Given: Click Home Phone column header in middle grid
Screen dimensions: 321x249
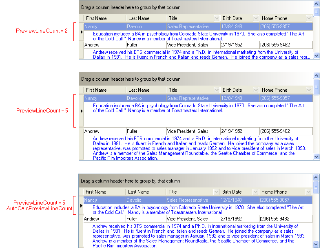Looking at the screenshot, I should tap(286, 90).
